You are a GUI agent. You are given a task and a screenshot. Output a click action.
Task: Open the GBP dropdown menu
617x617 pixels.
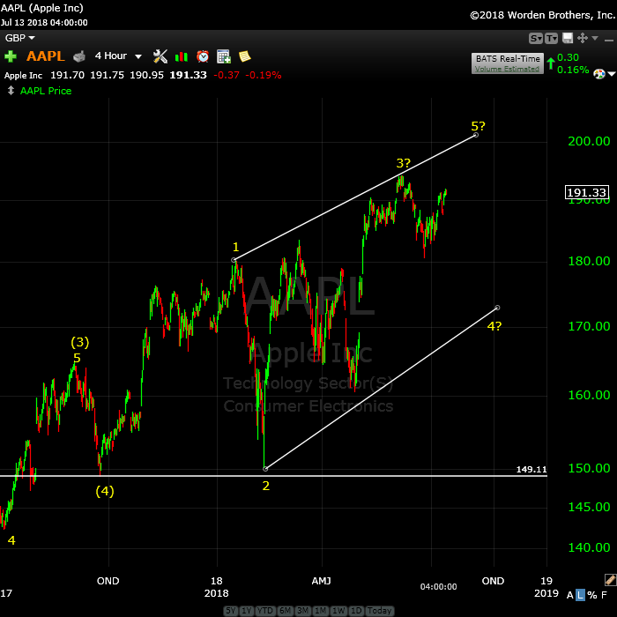click(x=19, y=38)
